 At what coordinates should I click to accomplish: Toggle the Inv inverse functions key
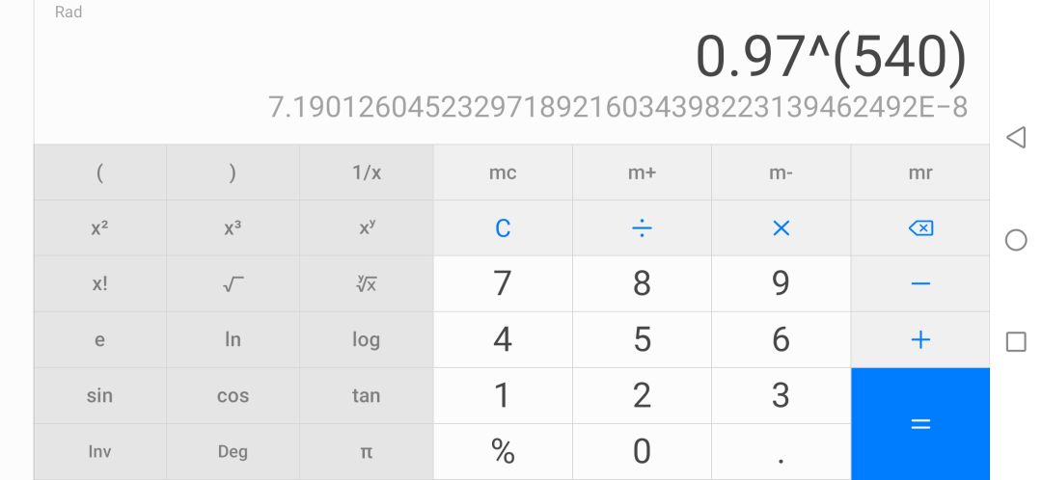[99, 451]
